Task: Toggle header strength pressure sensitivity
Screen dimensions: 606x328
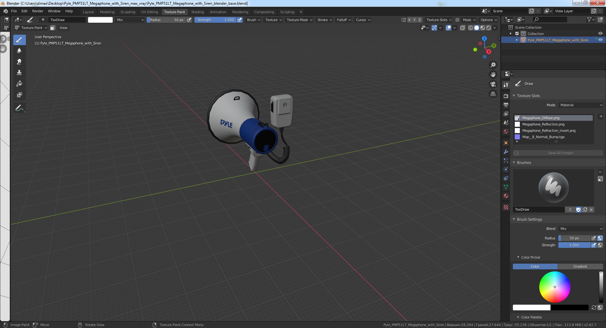Action: click(x=240, y=20)
